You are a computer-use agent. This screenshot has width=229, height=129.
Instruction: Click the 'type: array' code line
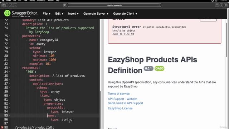pyautogui.click(x=50, y=92)
